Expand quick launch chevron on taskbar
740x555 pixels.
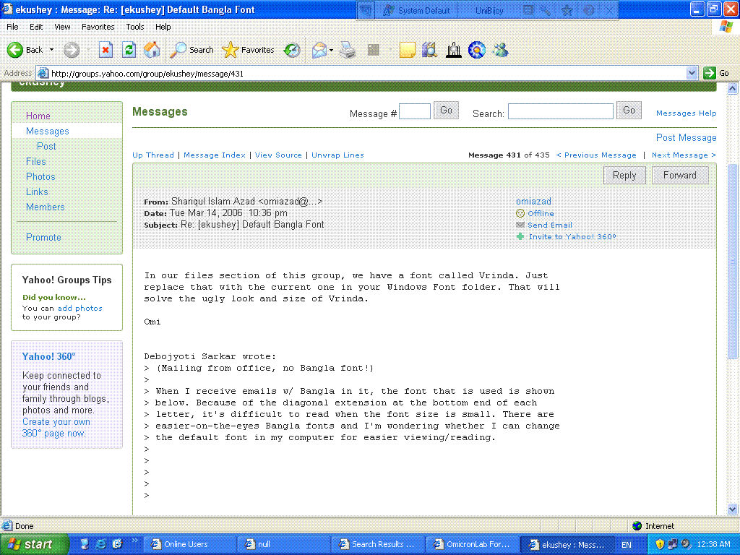coord(135,541)
